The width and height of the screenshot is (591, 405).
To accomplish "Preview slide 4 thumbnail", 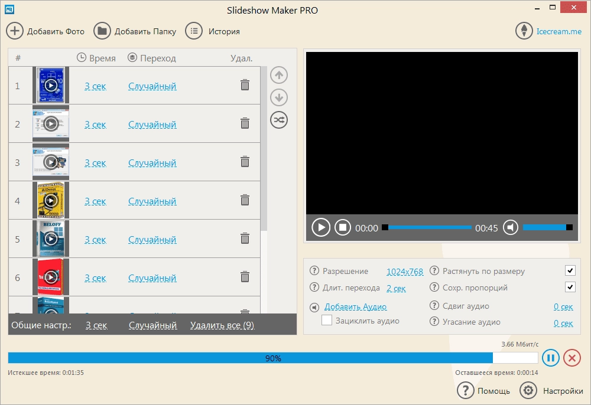I will click(51, 200).
